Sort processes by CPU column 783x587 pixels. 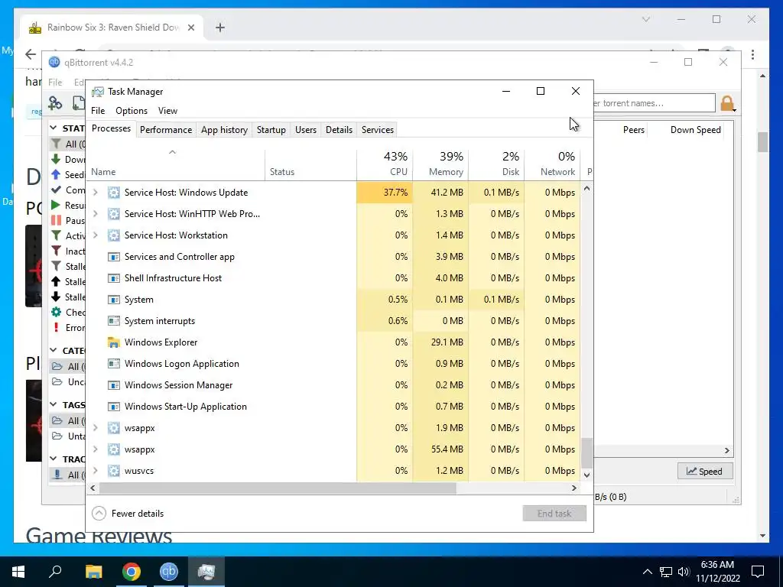pos(385,164)
